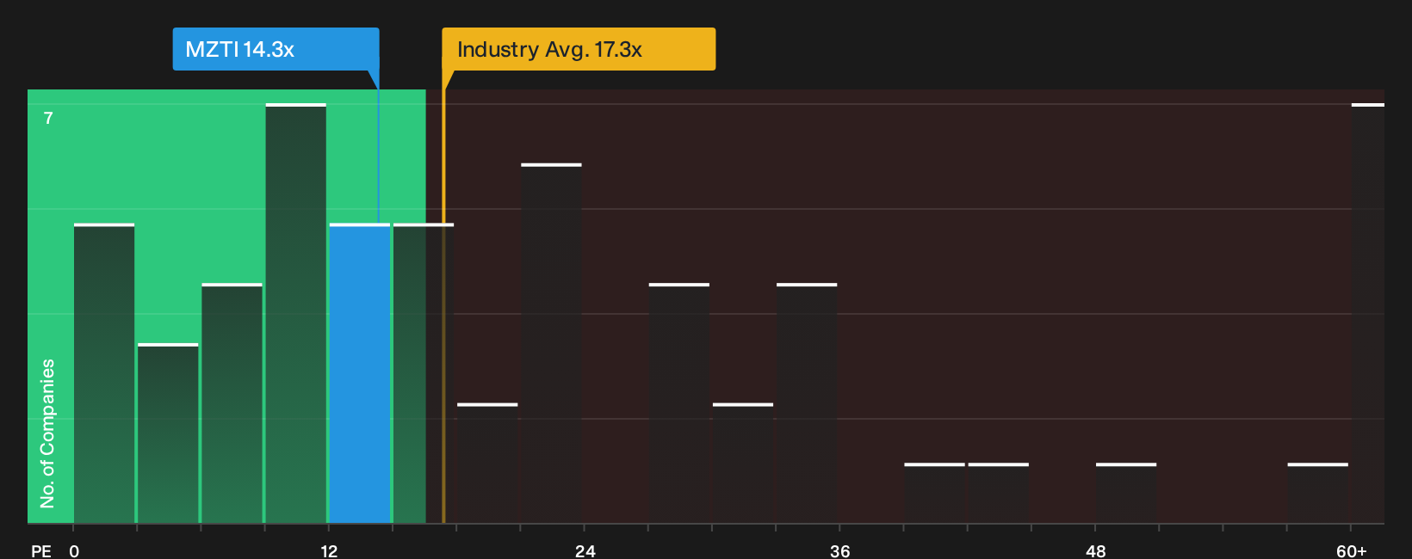Click the tall dark bar ending at PE 24
1412x559 pixels.
pos(552,343)
